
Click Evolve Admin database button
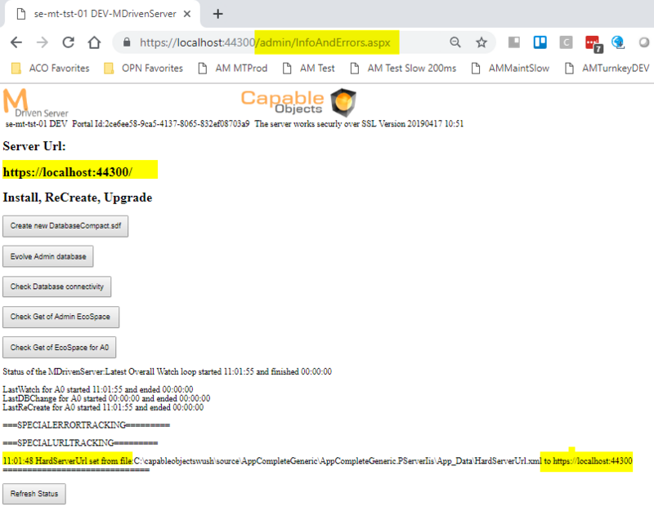coord(48,256)
